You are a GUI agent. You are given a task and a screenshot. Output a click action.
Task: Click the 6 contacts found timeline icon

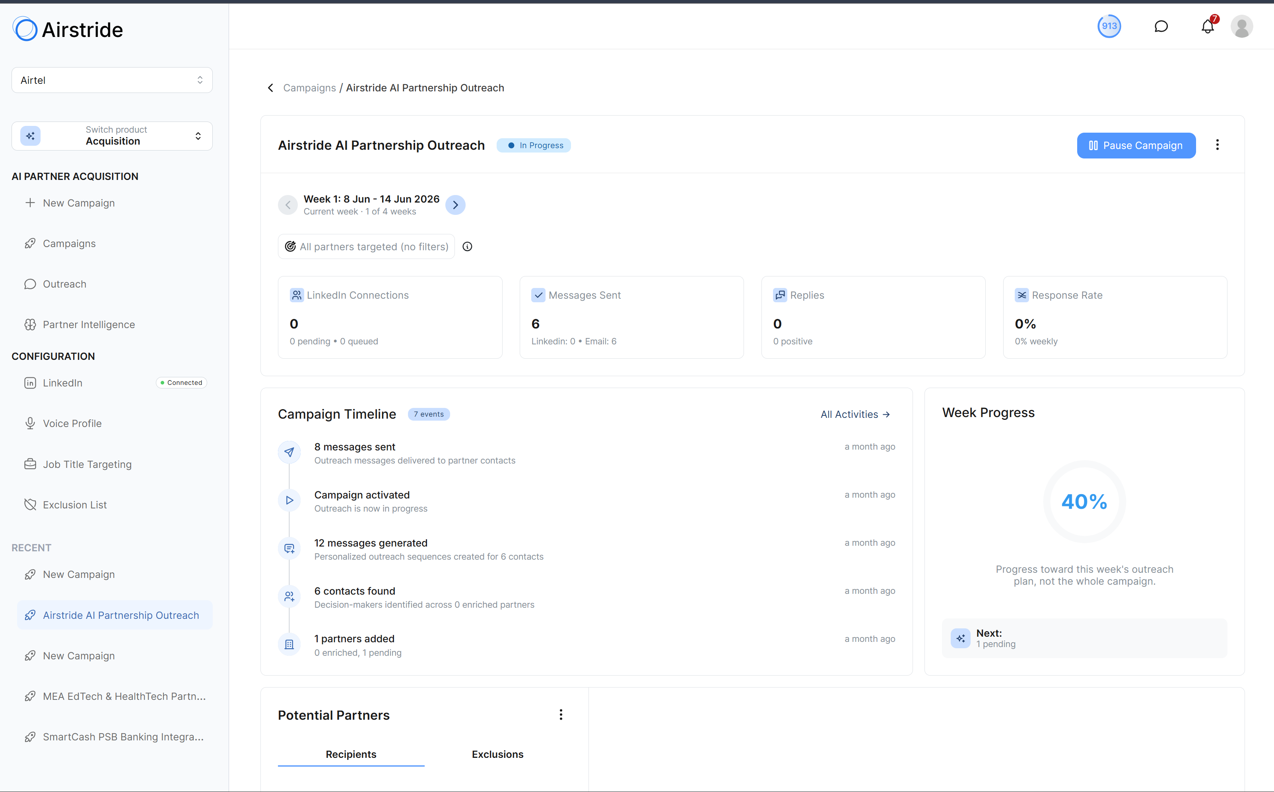click(x=289, y=597)
